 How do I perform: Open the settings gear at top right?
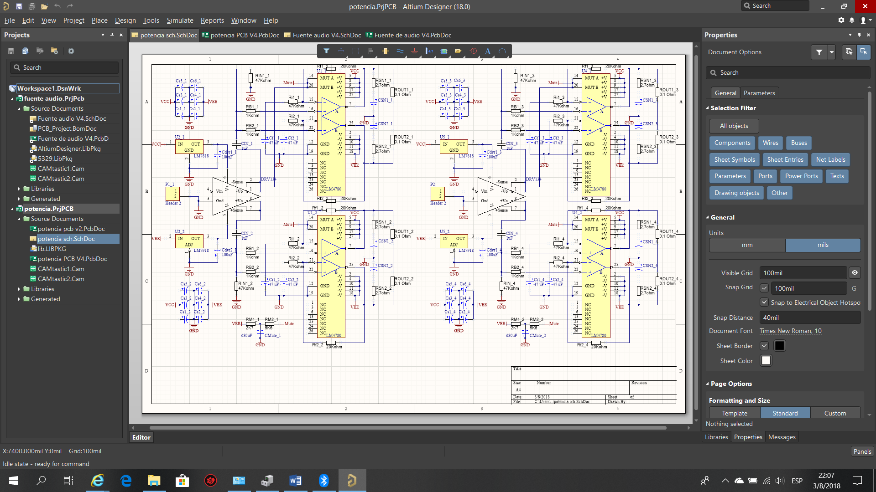(x=841, y=20)
